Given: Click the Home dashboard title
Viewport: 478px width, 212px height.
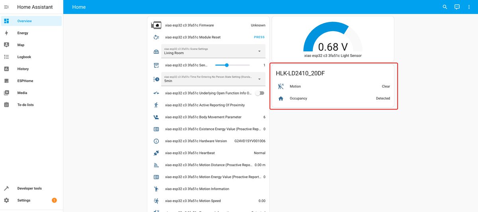Looking at the screenshot, I should click(x=79, y=7).
